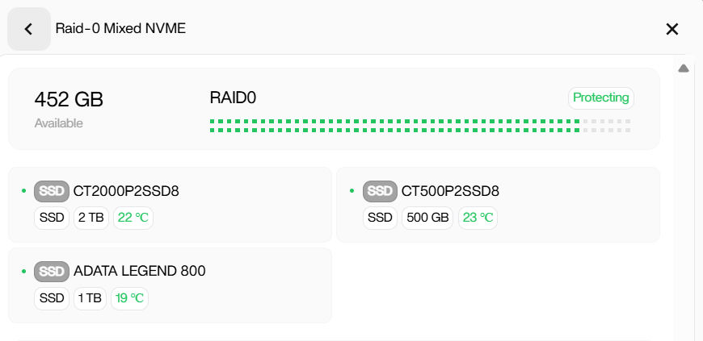
Task: Click the SSD icon beside CT2000P2SSD8
Action: pyautogui.click(x=52, y=191)
